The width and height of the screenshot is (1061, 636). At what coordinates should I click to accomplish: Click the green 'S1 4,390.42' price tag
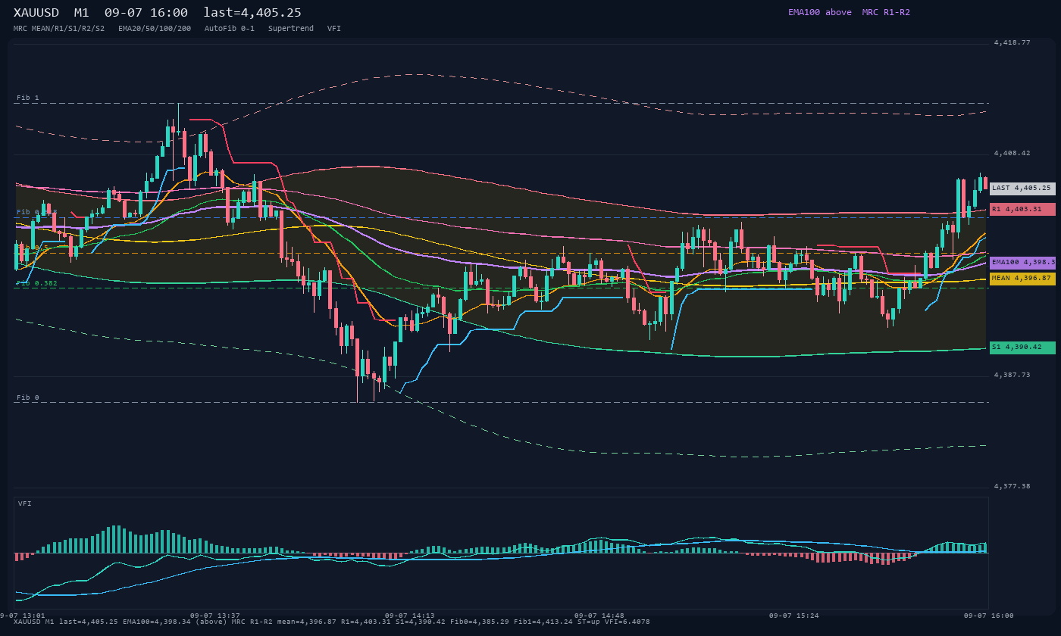pyautogui.click(x=1022, y=348)
